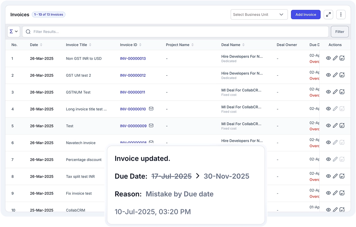Image resolution: width=356 pixels, height=227 pixels.
Task: Click note icon in Test invoice row
Action: tap(342, 125)
